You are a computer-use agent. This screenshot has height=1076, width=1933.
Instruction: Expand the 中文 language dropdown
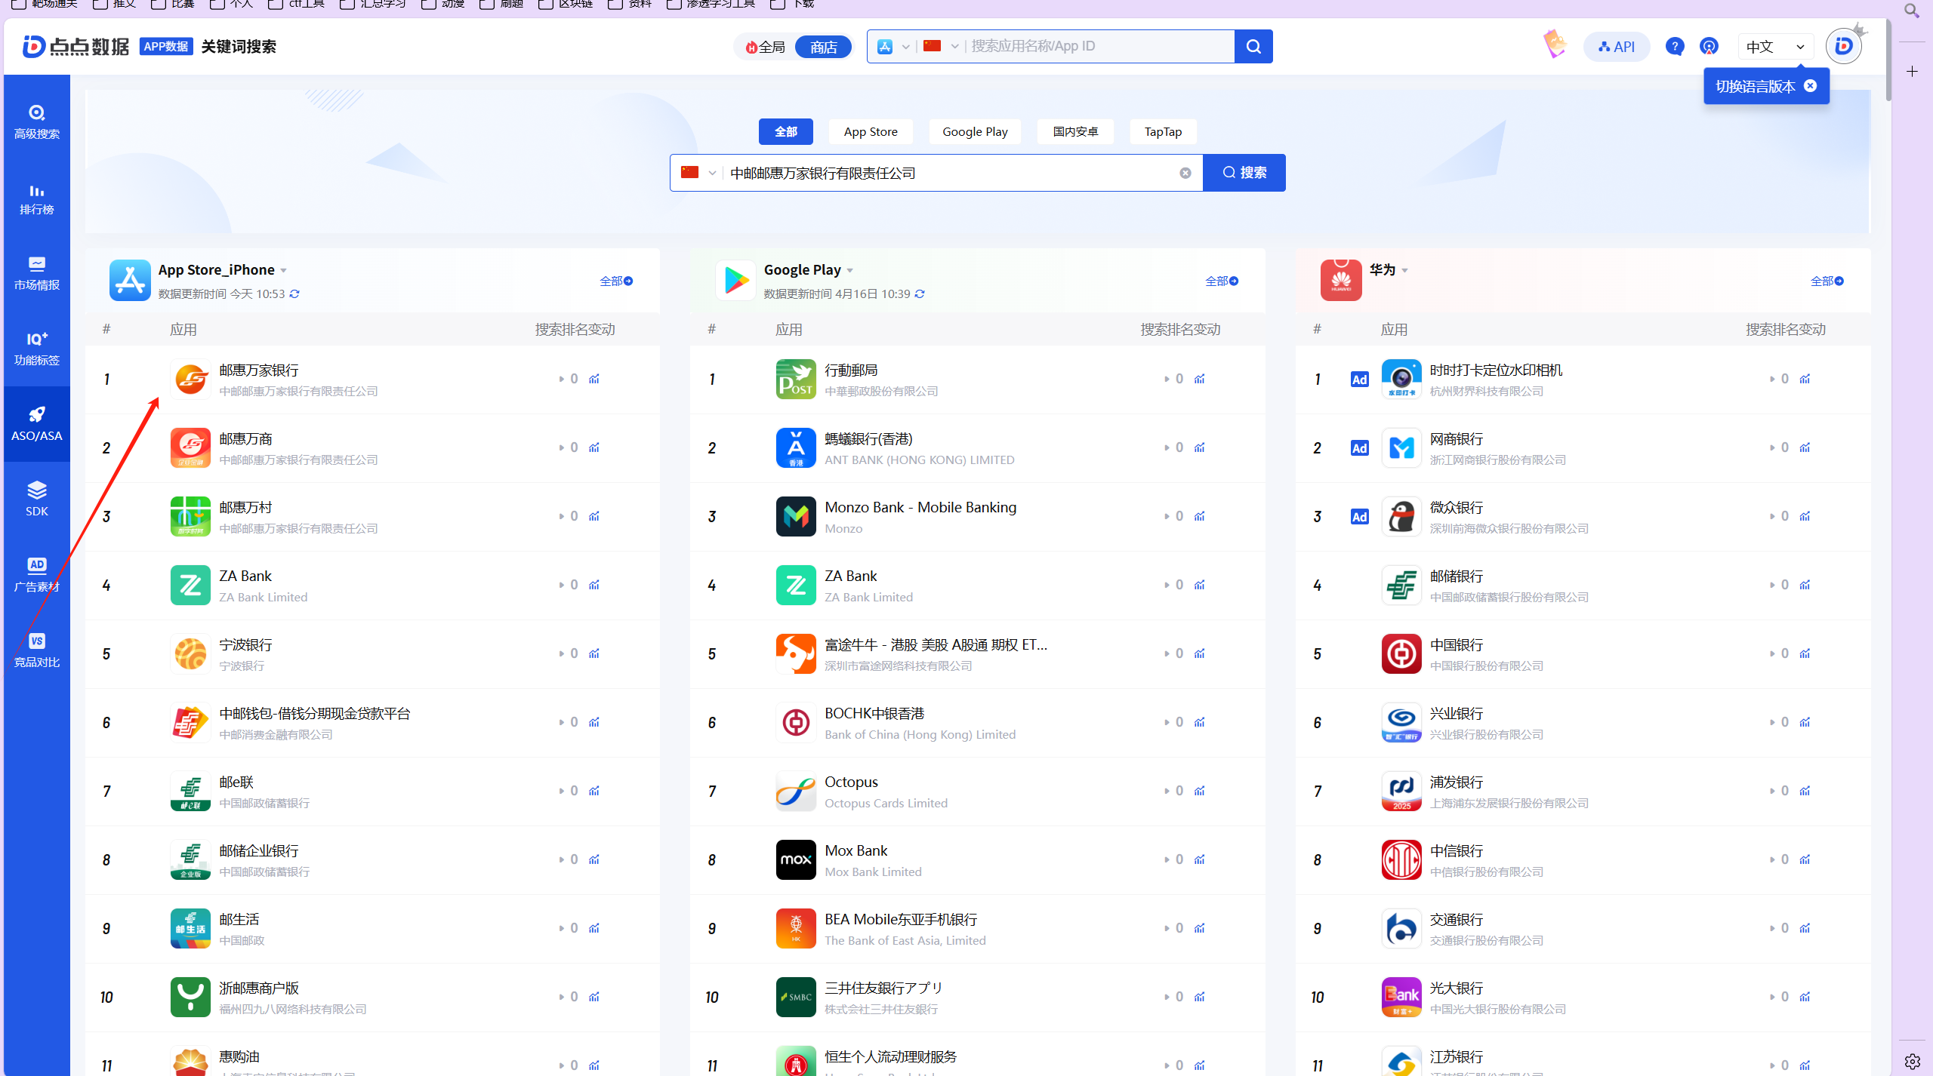pos(1774,47)
